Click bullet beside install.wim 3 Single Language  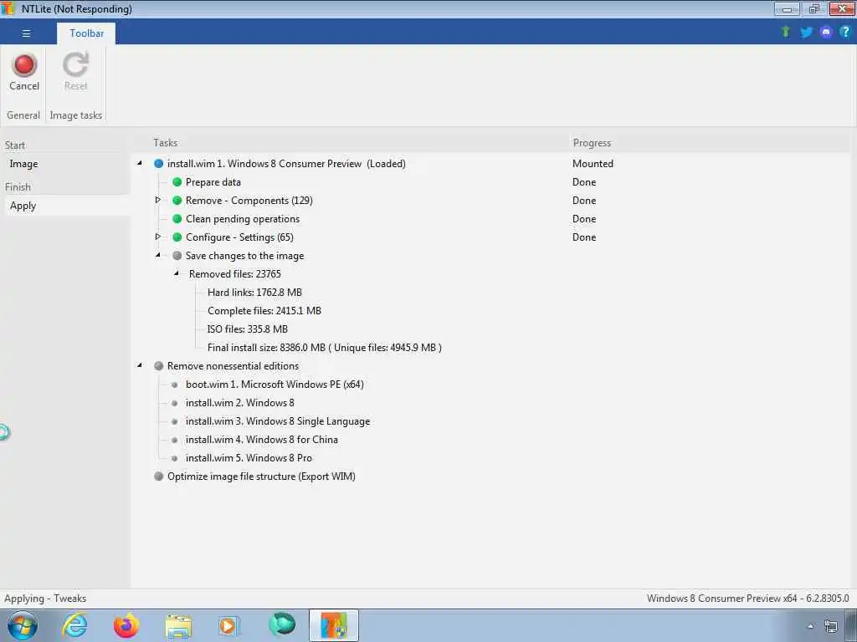coord(174,421)
